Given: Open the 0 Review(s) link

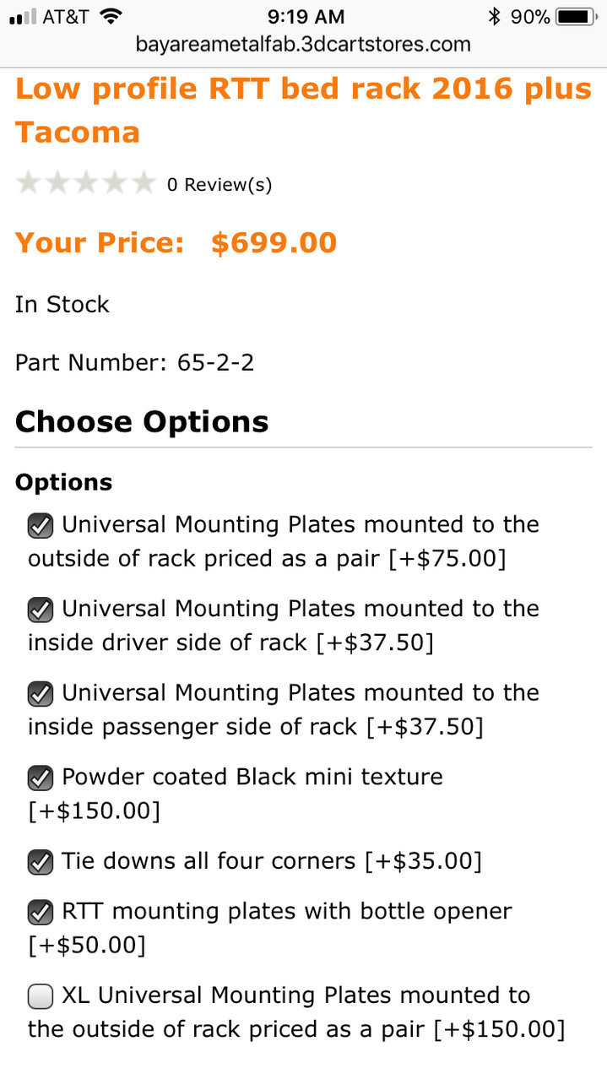Looking at the screenshot, I should click(x=219, y=184).
